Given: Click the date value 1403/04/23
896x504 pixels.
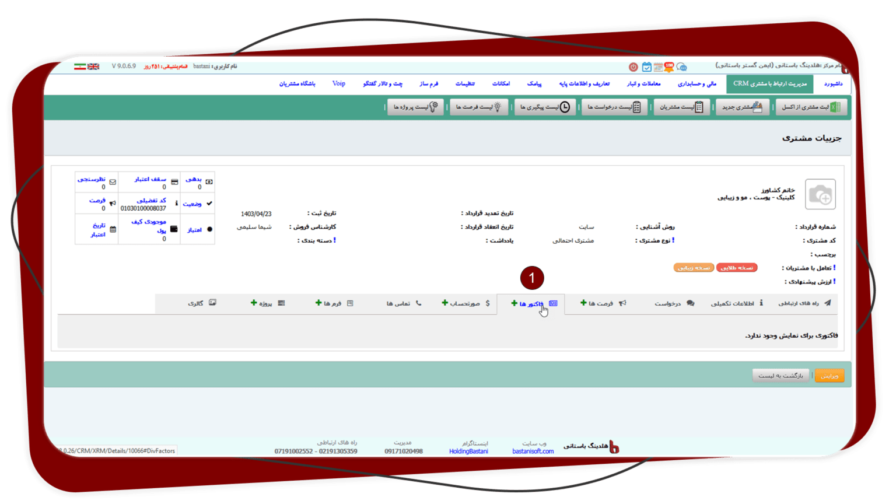Looking at the screenshot, I should 256,214.
